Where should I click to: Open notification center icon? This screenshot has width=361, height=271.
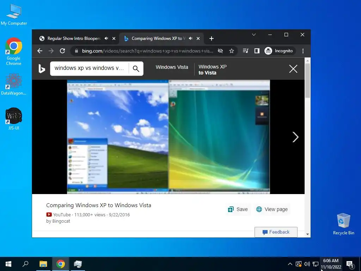pos(350,264)
